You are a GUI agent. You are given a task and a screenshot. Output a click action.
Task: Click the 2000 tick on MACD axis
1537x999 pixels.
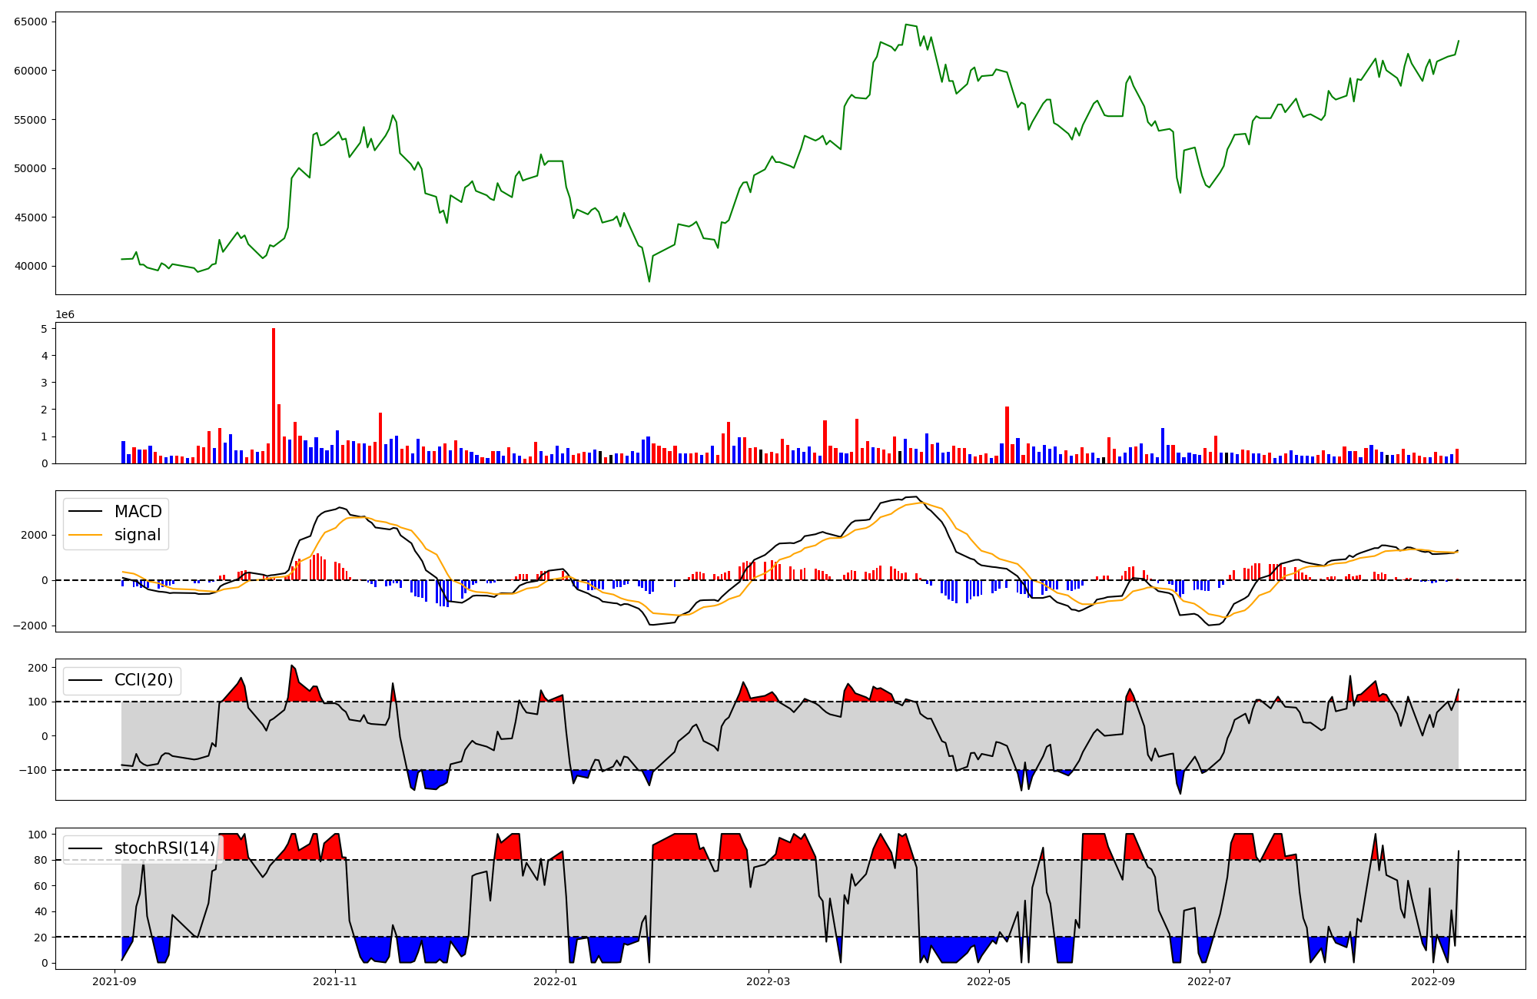click(35, 536)
